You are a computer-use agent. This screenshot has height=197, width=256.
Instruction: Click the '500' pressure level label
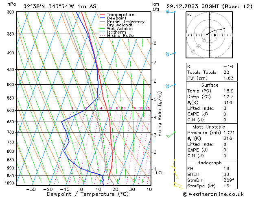(11, 85)
